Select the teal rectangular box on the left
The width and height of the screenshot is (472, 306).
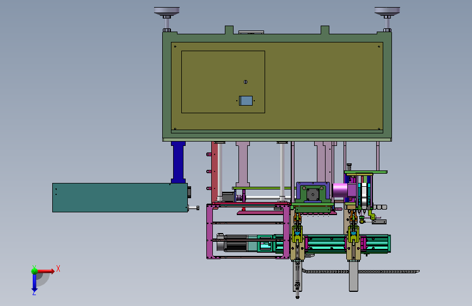pyautogui.click(x=120, y=198)
